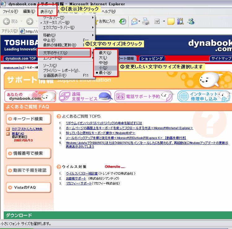Choose ソース(C) menu item

point(66,66)
